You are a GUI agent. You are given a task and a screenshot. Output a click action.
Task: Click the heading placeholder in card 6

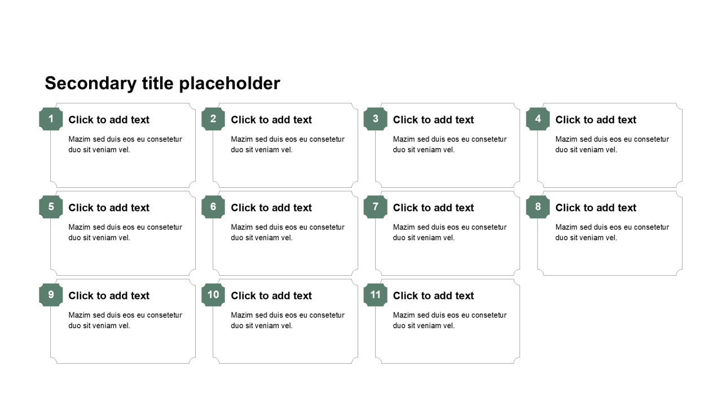271,208
